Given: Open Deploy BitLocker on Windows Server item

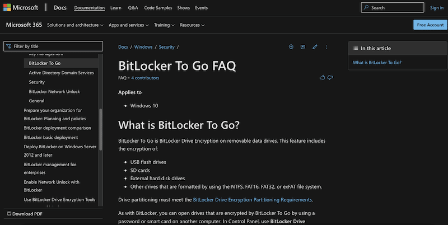Looking at the screenshot, I should pyautogui.click(x=60, y=151).
